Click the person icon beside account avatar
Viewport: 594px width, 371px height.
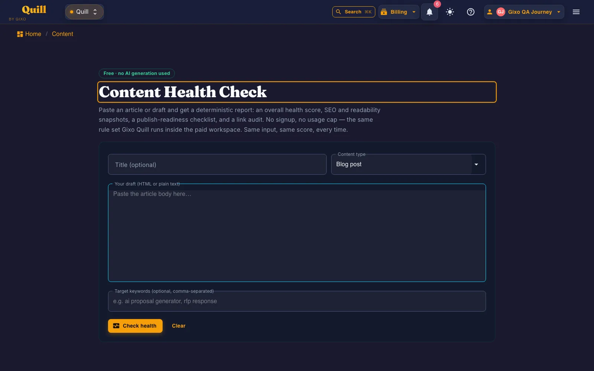tap(490, 12)
